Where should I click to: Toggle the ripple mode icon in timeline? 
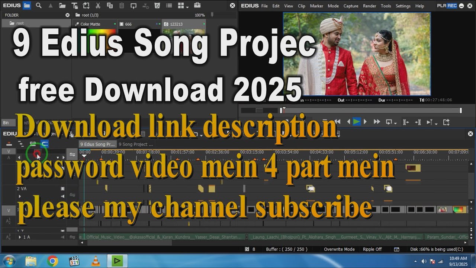tap(21, 143)
